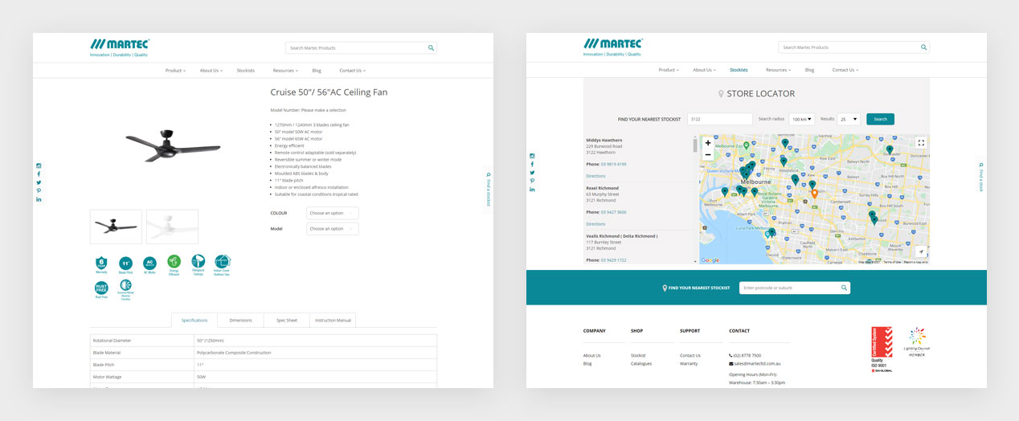Click Rotational Diameter value 50" (1250mm)
Viewport: 1019px width, 421px height.
[213, 341]
